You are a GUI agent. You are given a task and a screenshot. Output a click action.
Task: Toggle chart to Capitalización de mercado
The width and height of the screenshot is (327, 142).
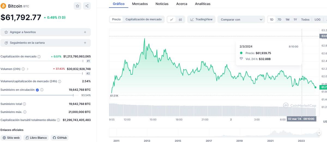pyautogui.click(x=143, y=19)
